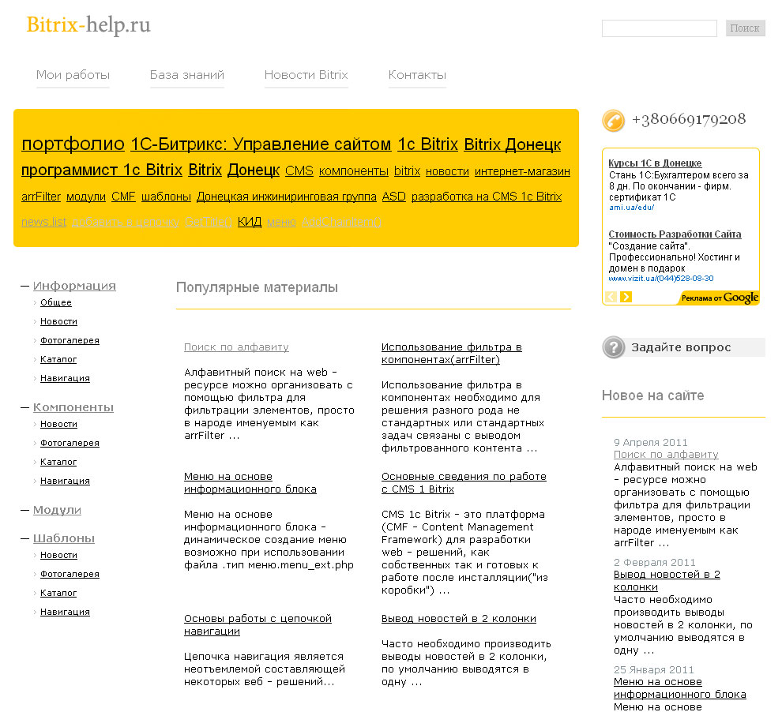Screen dimensions: 782x712
Task: Click the ASD tag
Action: tap(394, 197)
